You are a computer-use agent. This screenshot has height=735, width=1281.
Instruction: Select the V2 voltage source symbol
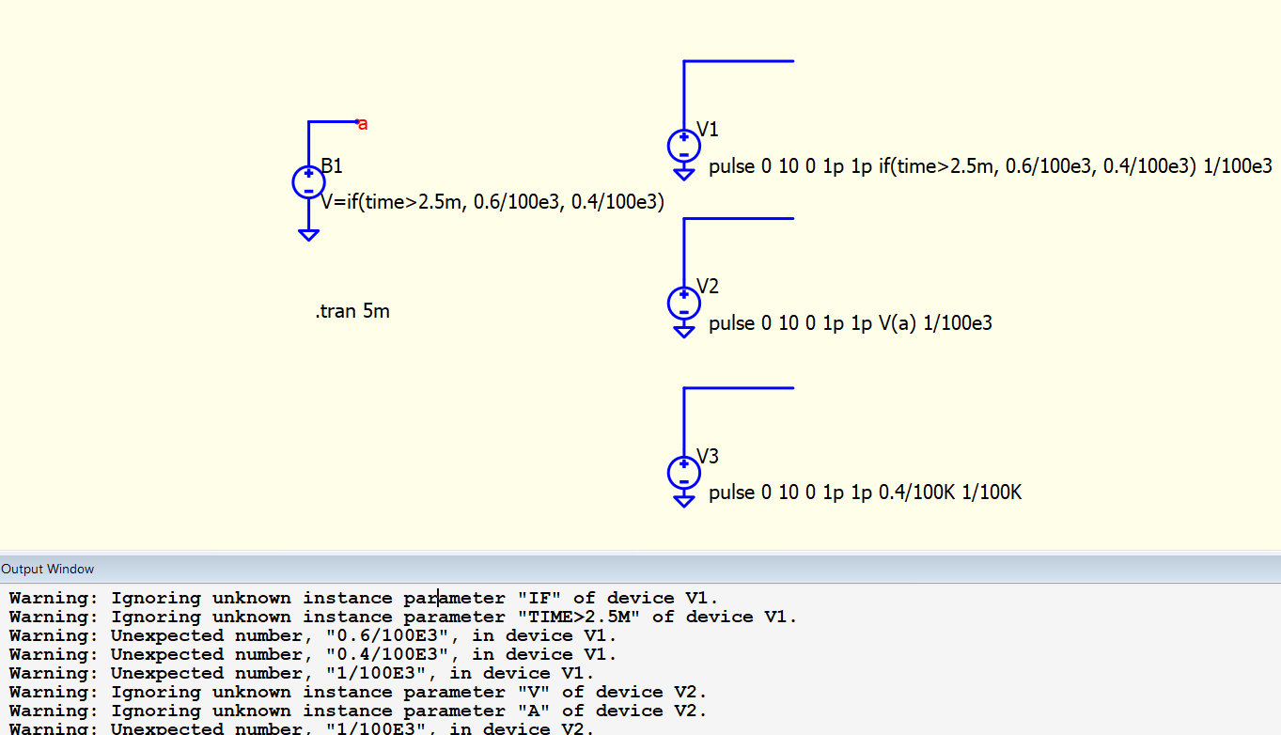(684, 303)
